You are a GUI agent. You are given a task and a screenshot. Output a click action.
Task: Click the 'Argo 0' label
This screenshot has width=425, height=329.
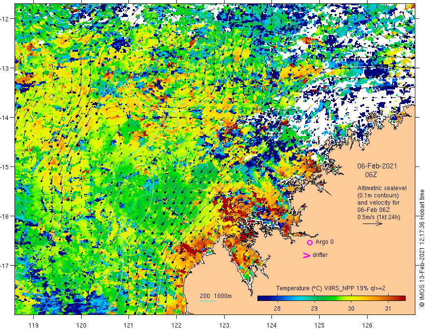[325, 242]
